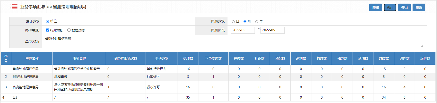Screen dimensions: 437x103
Task: Click the textarea resize handle corner
Action: [x=422, y=45]
